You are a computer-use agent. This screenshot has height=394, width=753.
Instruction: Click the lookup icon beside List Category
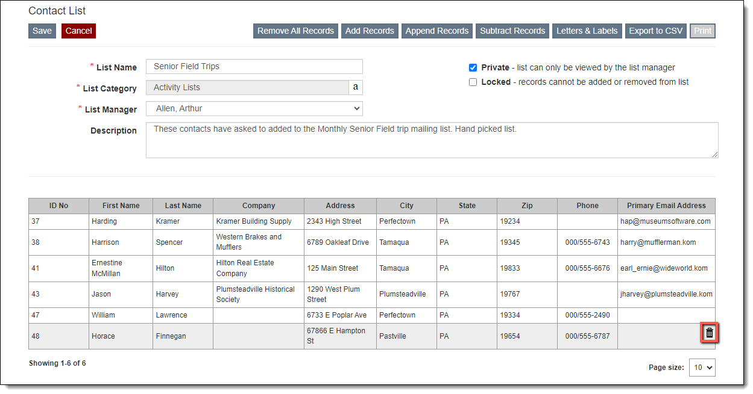point(356,88)
